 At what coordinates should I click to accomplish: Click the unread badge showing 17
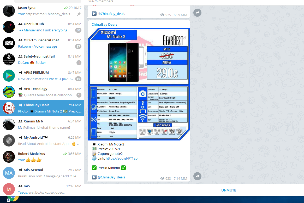(78, 47)
